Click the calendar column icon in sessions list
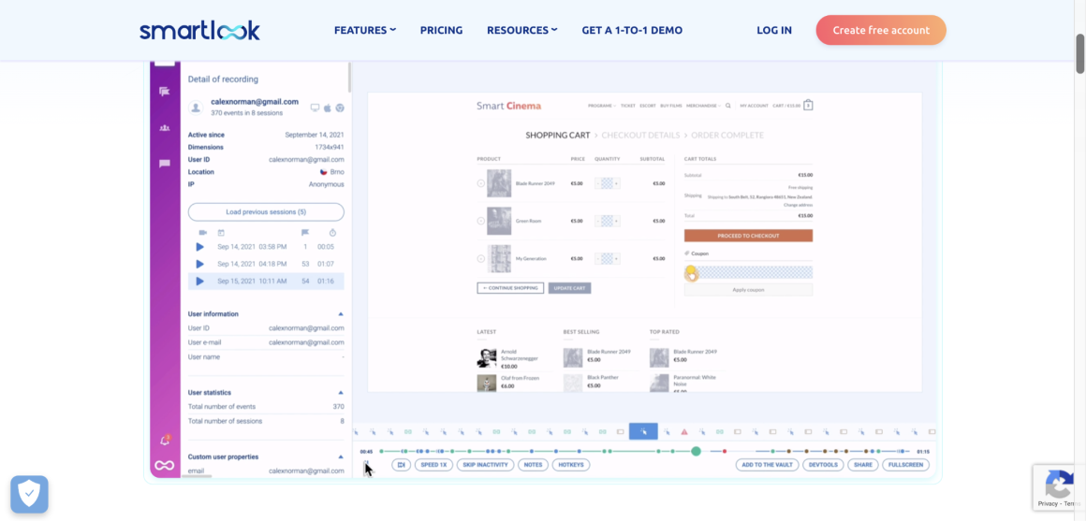The height and width of the screenshot is (521, 1086). coord(221,233)
